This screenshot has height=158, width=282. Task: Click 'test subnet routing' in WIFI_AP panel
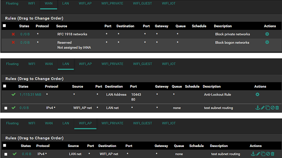point(226,154)
